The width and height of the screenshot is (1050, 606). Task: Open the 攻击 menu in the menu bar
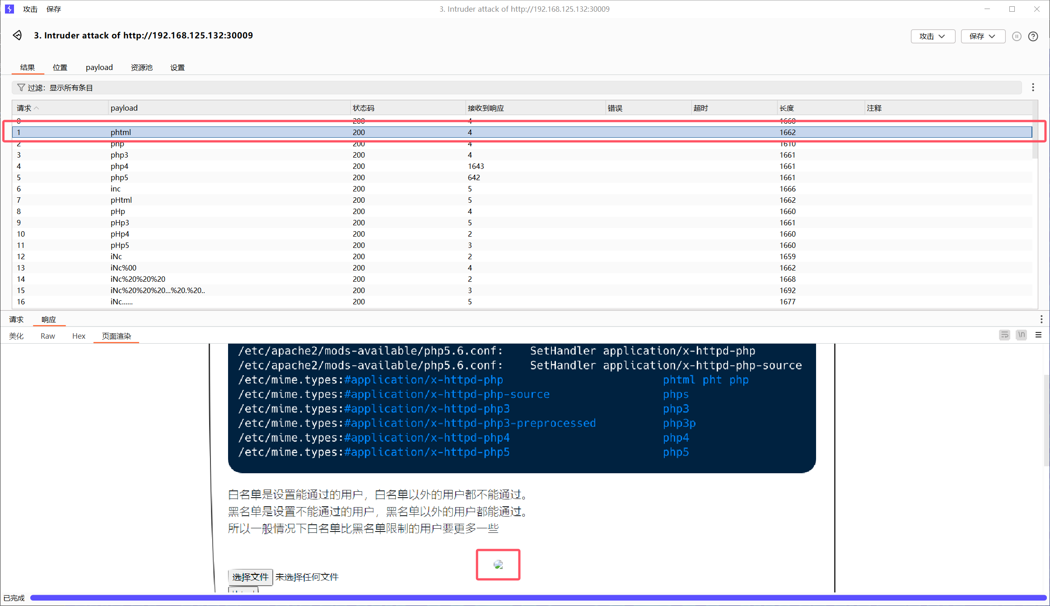click(x=30, y=9)
